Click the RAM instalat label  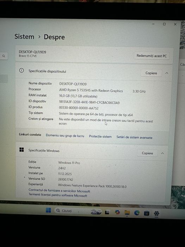(37, 95)
